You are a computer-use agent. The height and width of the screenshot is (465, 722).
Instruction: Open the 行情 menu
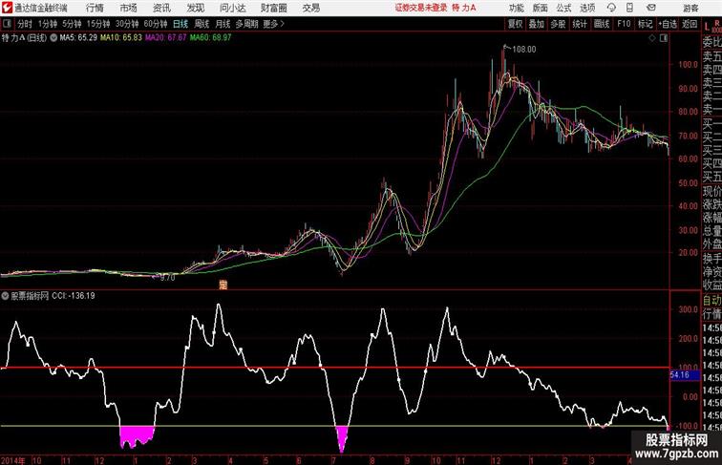(x=95, y=8)
